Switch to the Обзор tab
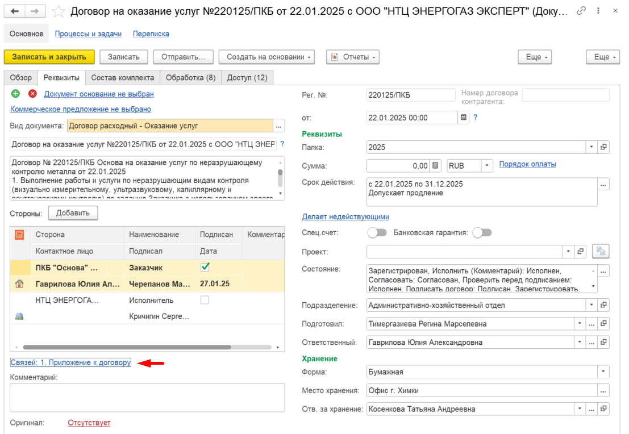 pyautogui.click(x=21, y=77)
